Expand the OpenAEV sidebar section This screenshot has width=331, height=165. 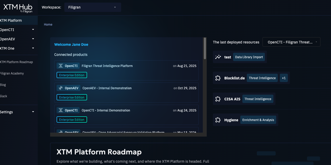tap(33, 39)
